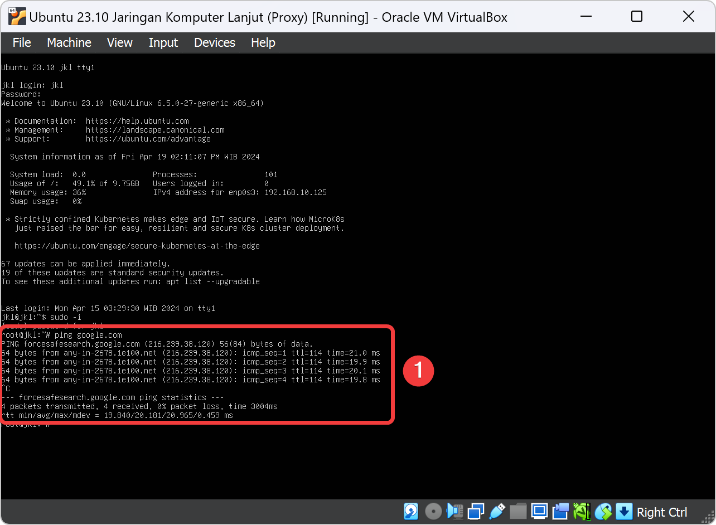This screenshot has width=716, height=525.
Task: Click the green turtle execution engine icon
Action: click(x=582, y=511)
